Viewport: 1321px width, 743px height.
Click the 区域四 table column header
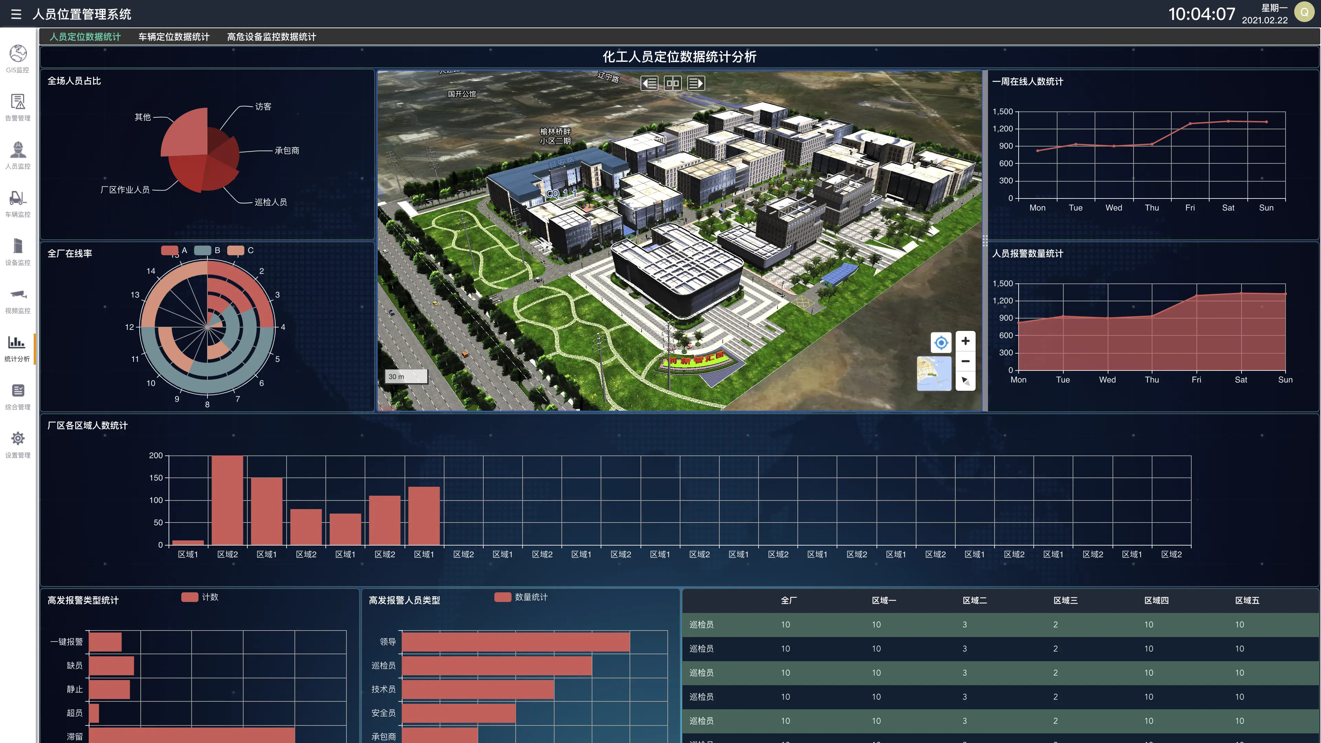point(1156,601)
